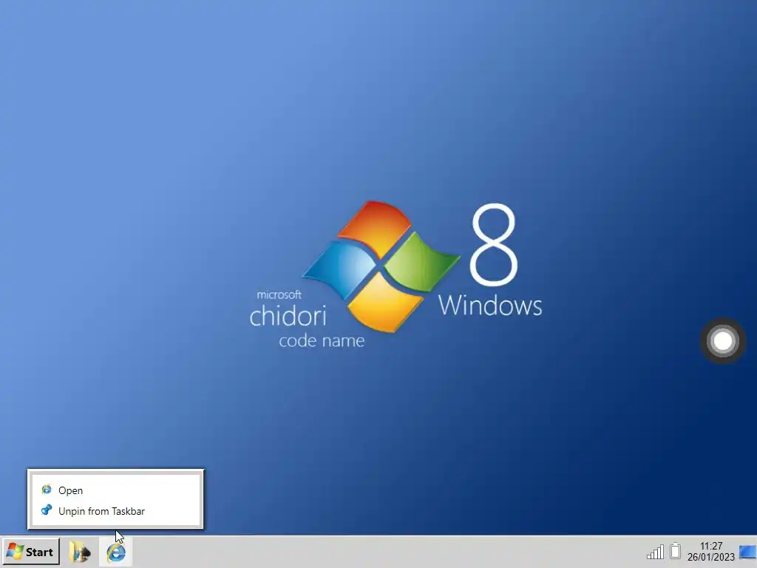Open battery status tray icon
Viewport: 757px width, 568px height.
pos(676,551)
